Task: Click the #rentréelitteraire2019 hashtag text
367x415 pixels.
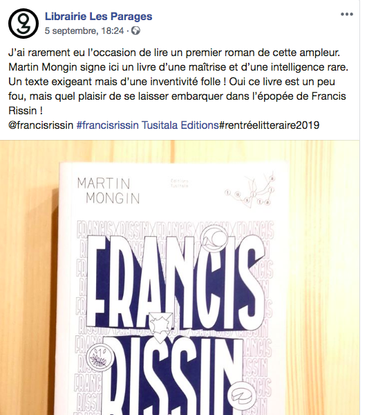Action: 269,125
